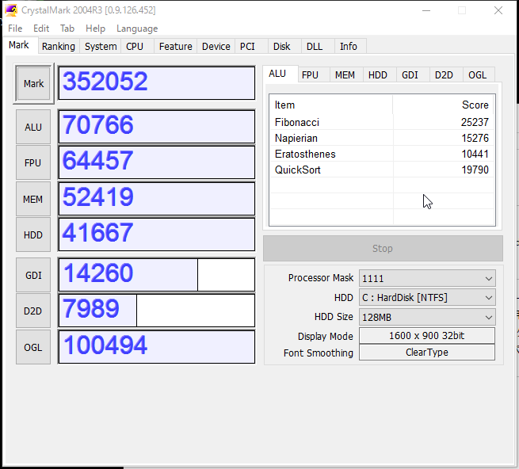Click the Fibonacci score 25237
Viewport: 519px width, 469px height.
[x=475, y=122]
